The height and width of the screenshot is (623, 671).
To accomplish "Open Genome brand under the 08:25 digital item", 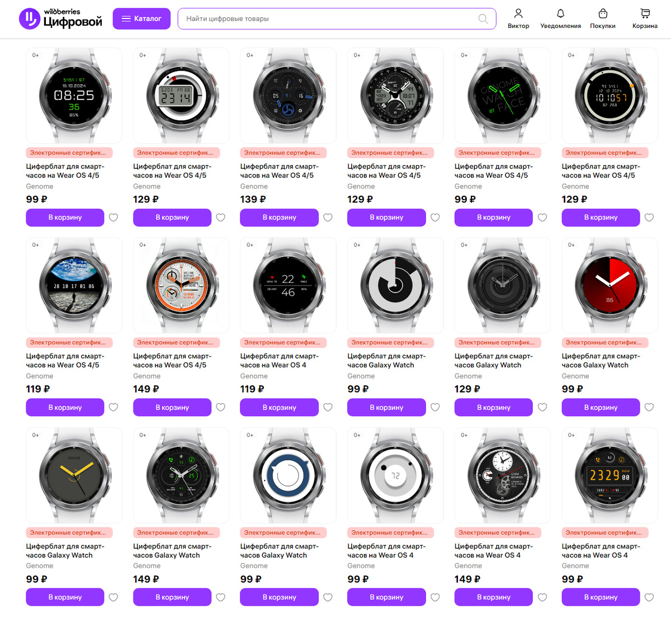I will (40, 186).
